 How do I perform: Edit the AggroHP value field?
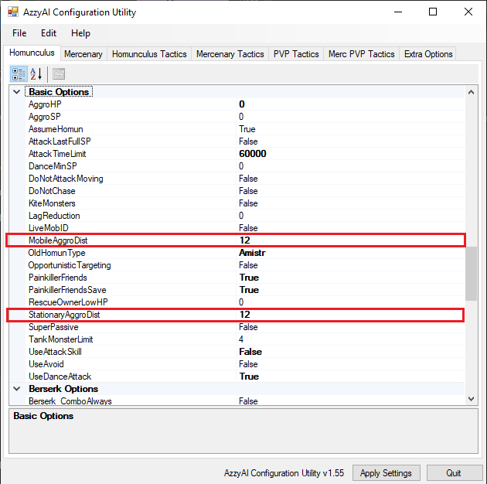tap(350, 104)
